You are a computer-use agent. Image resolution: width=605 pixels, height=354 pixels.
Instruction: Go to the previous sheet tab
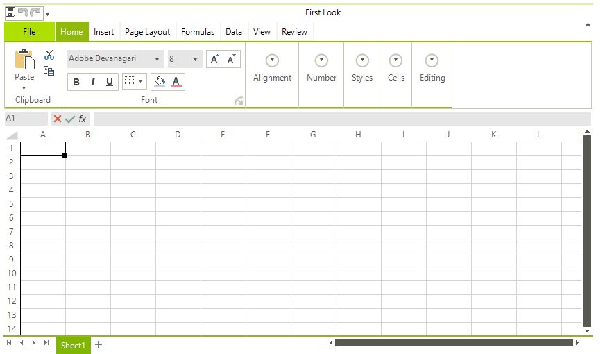(x=22, y=343)
